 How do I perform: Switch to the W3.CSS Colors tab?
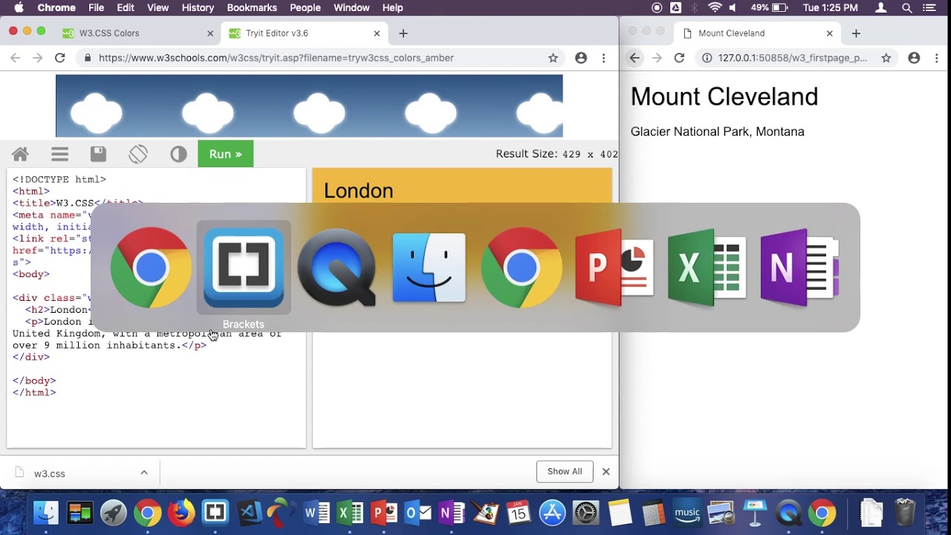tap(137, 33)
